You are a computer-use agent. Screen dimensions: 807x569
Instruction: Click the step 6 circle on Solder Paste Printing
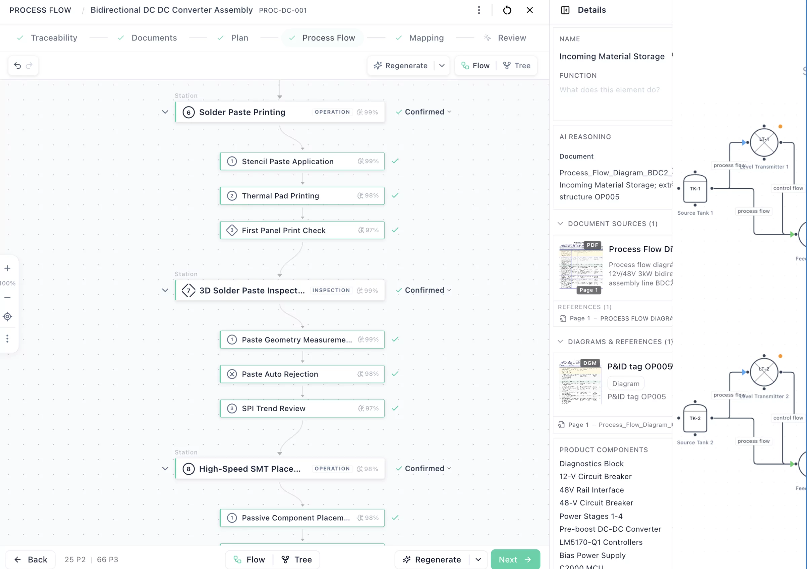click(188, 112)
